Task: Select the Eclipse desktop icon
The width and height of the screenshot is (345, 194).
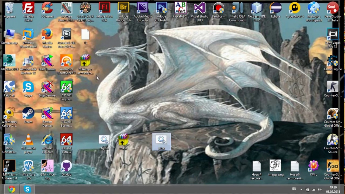Action: click(x=275, y=9)
